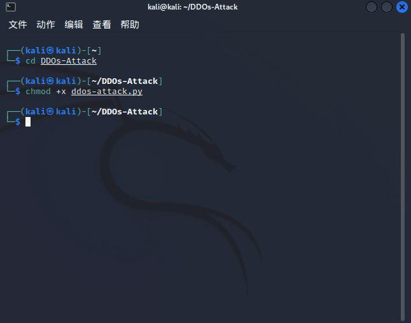The image size is (411, 323).
Task: Click the first prompt's [~] path
Action: [x=94, y=50]
